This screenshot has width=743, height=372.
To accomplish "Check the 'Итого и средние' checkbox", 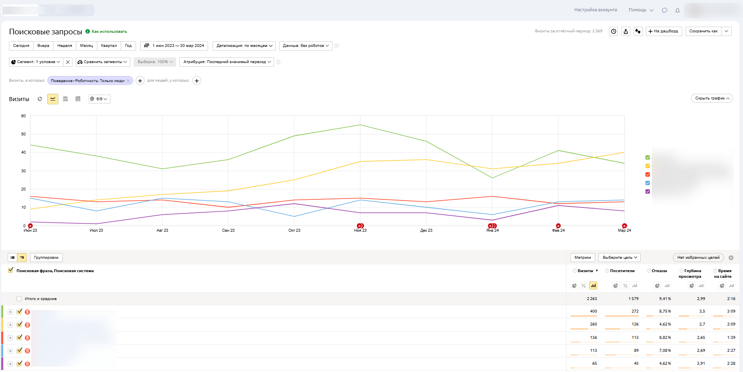I will pos(19,299).
